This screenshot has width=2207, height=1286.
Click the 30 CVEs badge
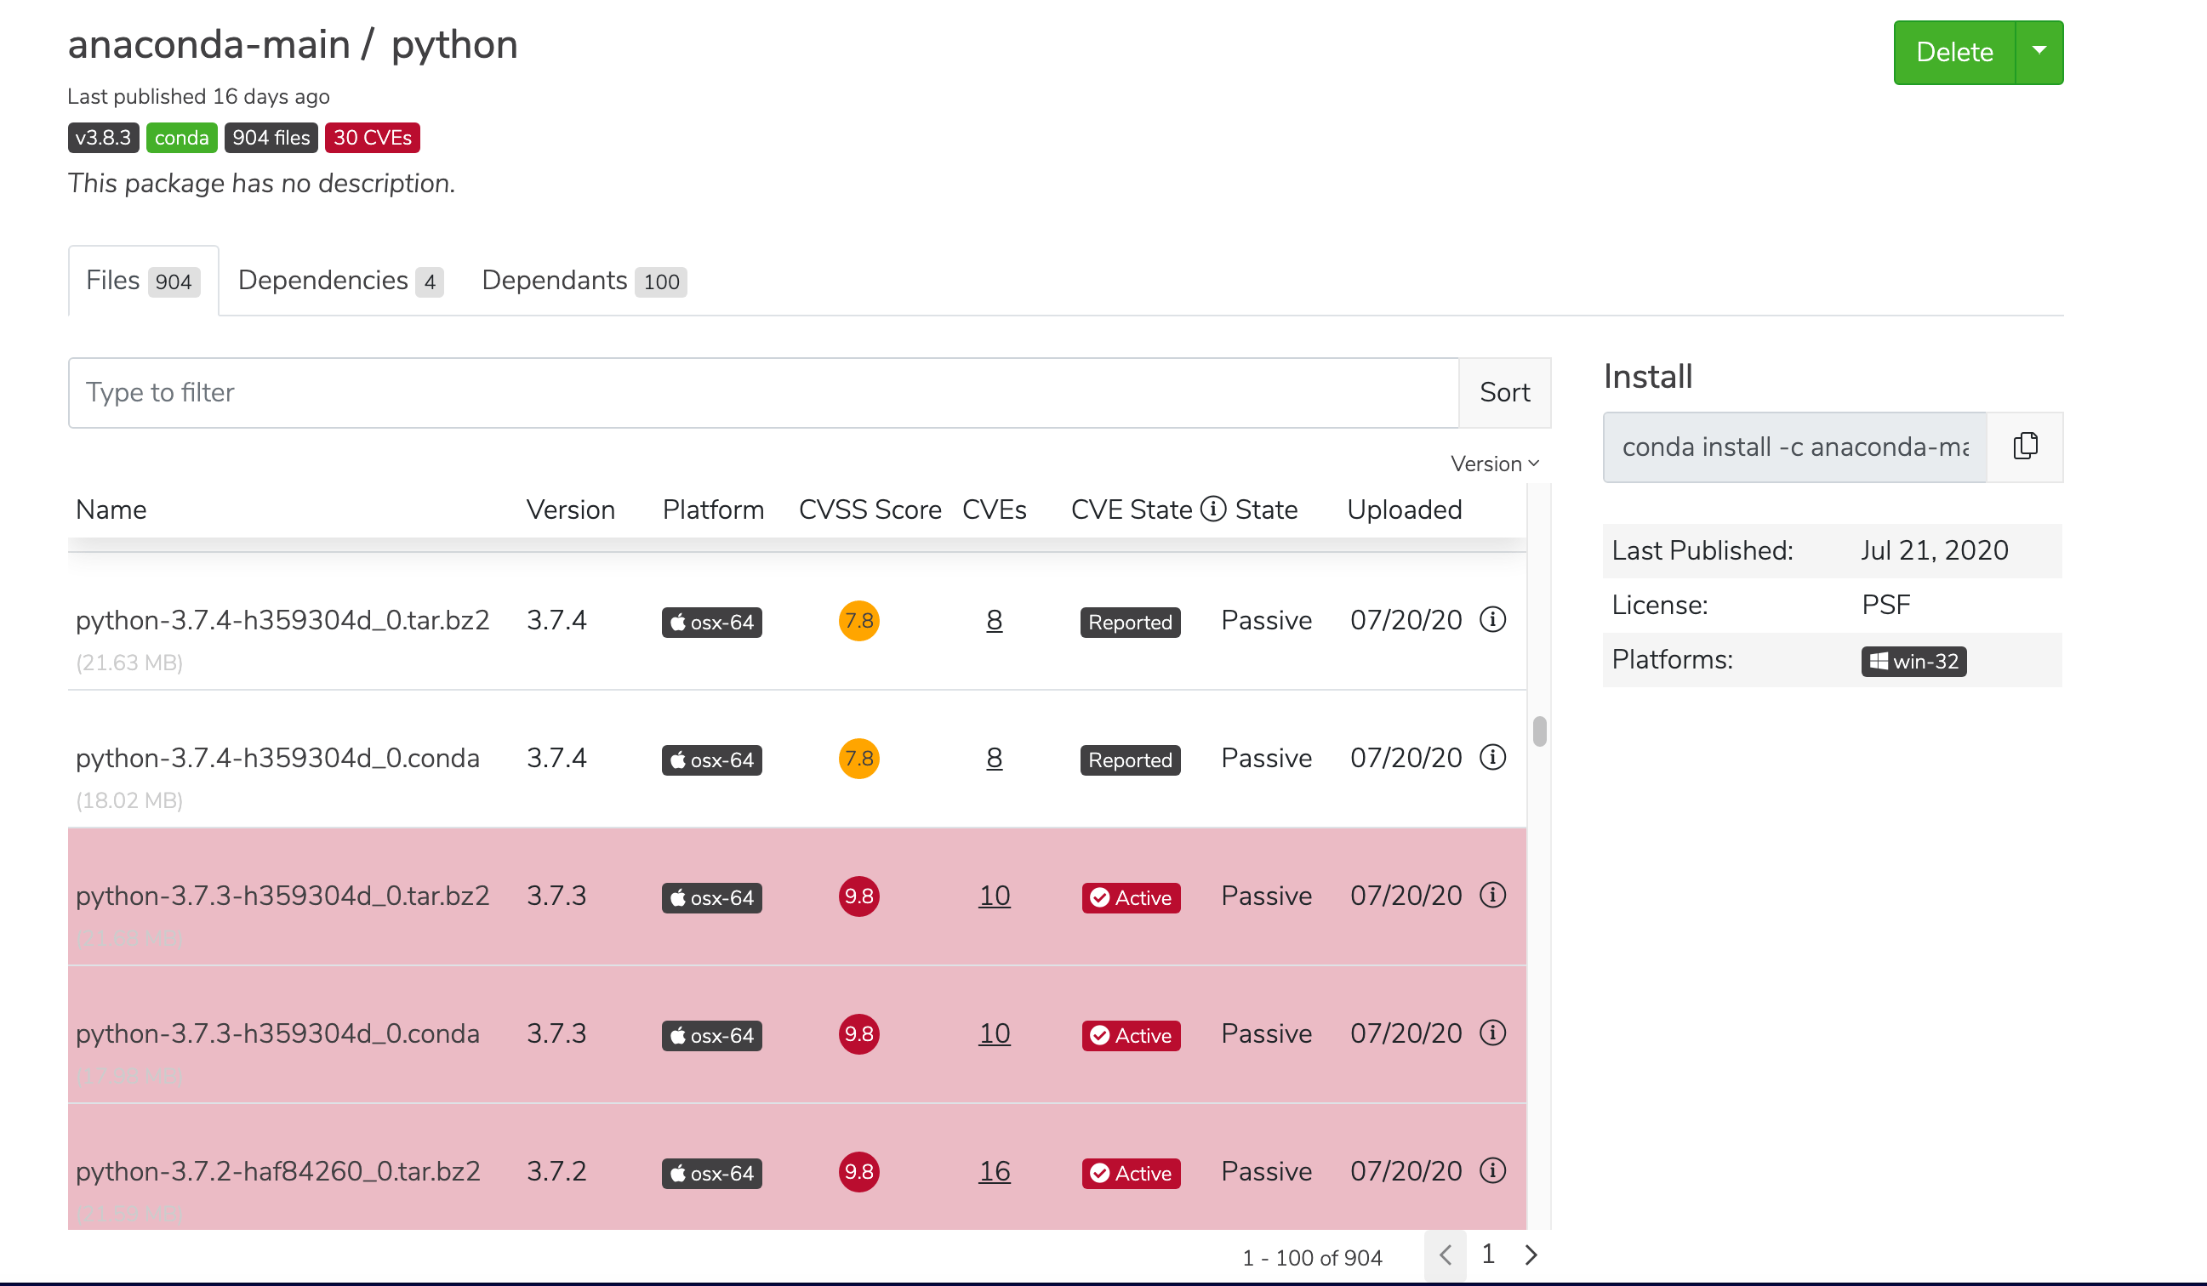click(372, 138)
